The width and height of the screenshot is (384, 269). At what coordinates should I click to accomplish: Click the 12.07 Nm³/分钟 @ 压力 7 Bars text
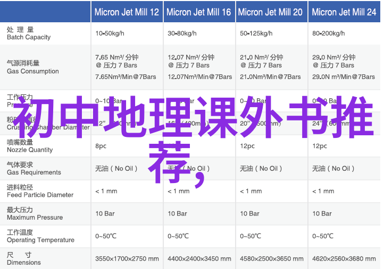tap(191, 61)
